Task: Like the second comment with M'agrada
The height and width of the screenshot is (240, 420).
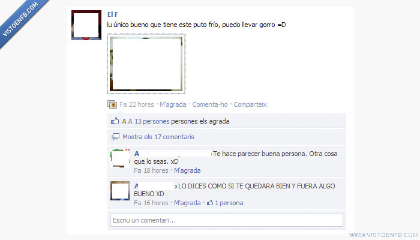Action: (187, 203)
